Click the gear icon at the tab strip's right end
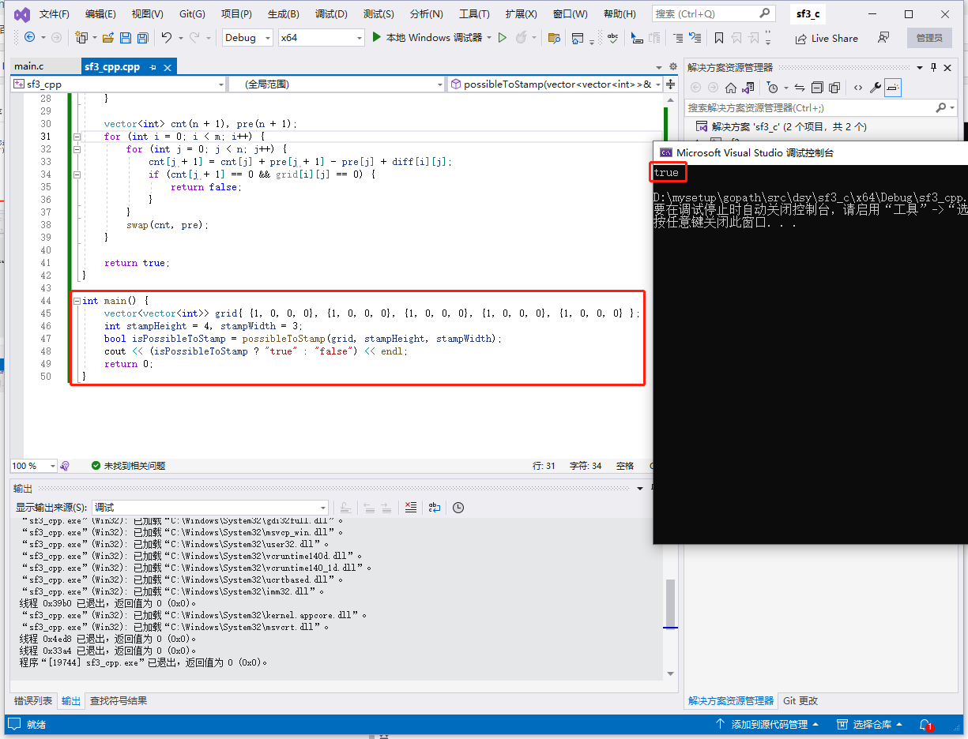Screen dimensions: 968x739 (x=673, y=67)
